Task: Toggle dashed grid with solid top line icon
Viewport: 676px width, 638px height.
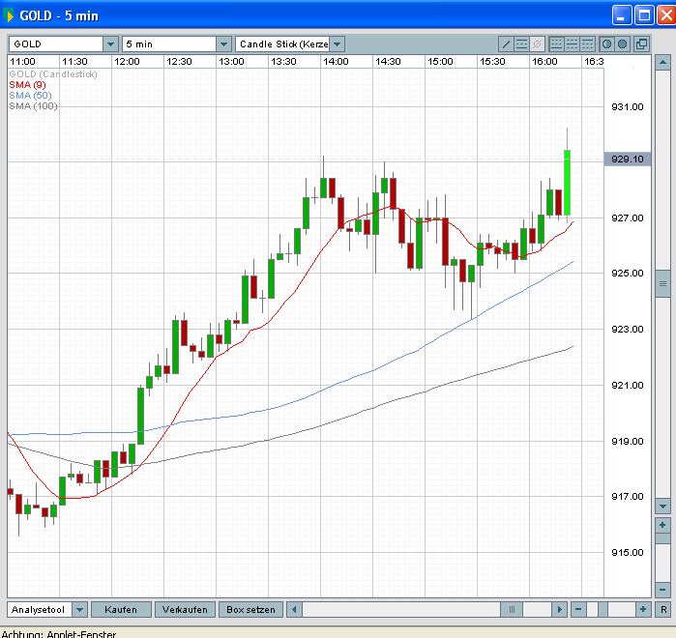Action: (x=587, y=43)
